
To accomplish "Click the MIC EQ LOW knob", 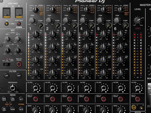I will [7, 50].
